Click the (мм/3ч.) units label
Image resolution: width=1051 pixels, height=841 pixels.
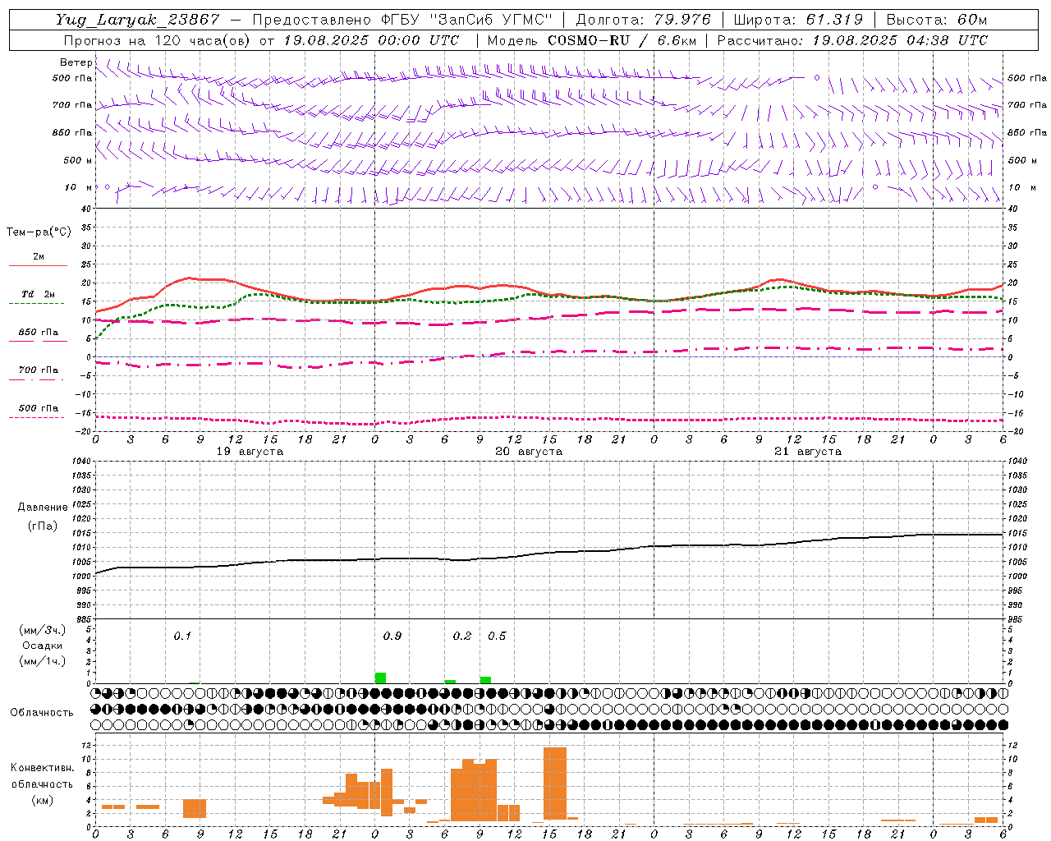43,630
